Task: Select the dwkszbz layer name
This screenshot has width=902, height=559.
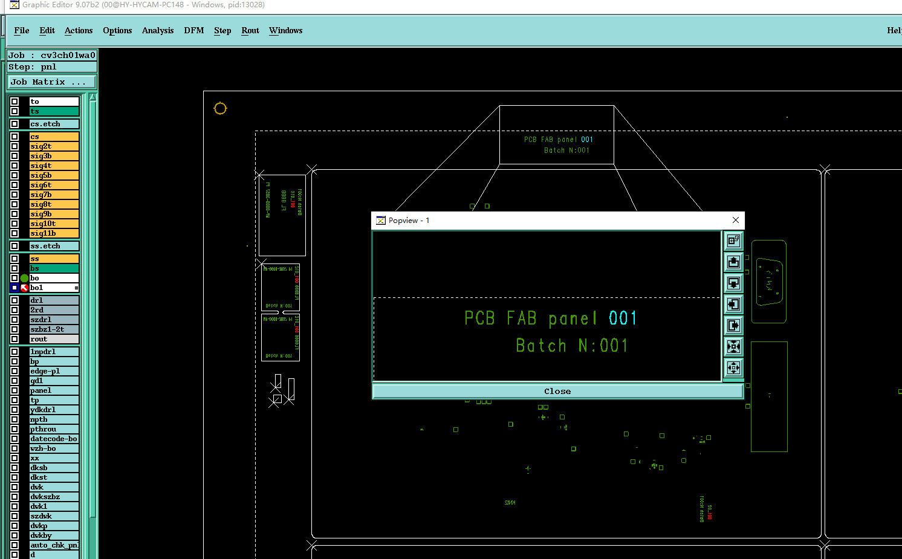Action: click(54, 497)
